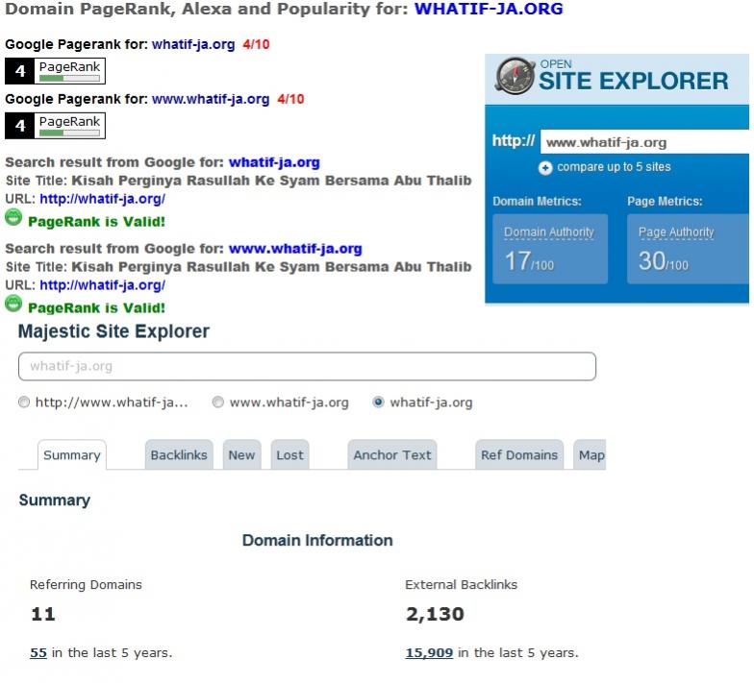The width and height of the screenshot is (754, 683).
Task: Click the External Backlinks value 2,130
Action: [x=435, y=615]
